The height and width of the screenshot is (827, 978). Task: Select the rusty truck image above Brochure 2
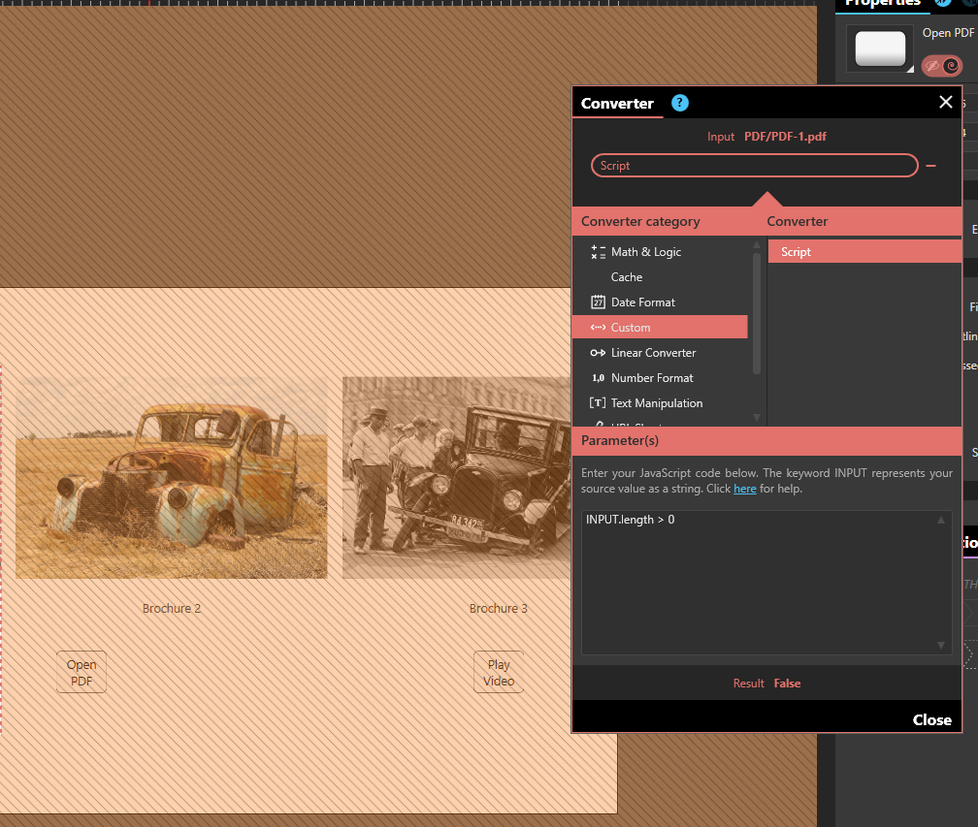click(171, 478)
